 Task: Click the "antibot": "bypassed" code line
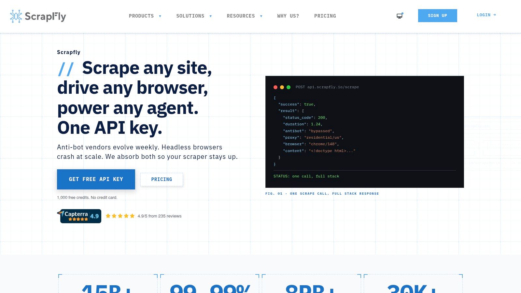point(309,131)
